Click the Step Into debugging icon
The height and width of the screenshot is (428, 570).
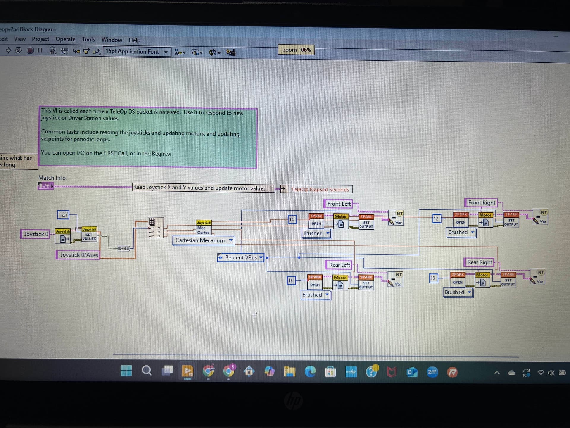(x=76, y=51)
